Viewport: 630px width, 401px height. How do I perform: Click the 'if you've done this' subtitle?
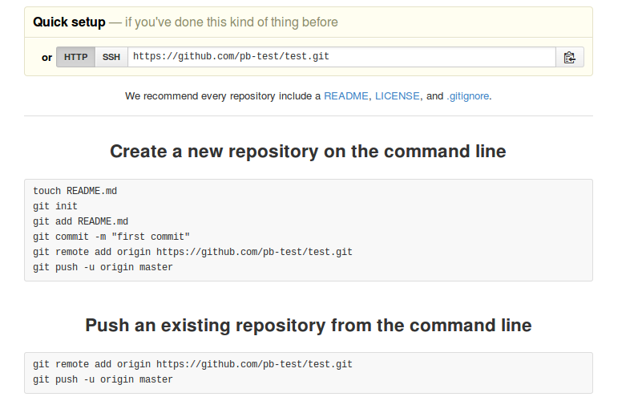tap(232, 22)
